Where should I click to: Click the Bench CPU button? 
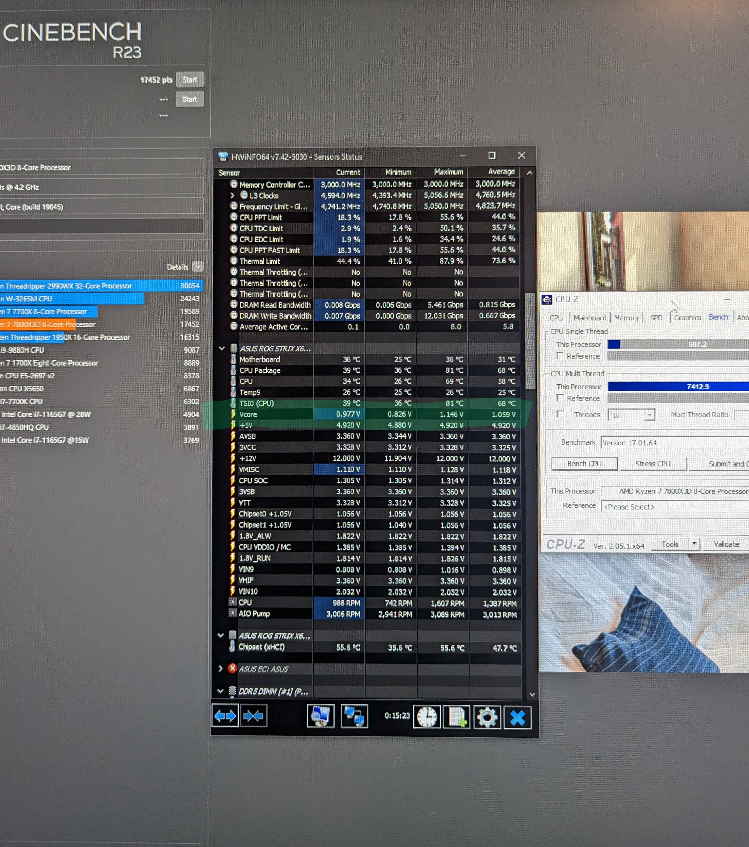[x=584, y=463]
